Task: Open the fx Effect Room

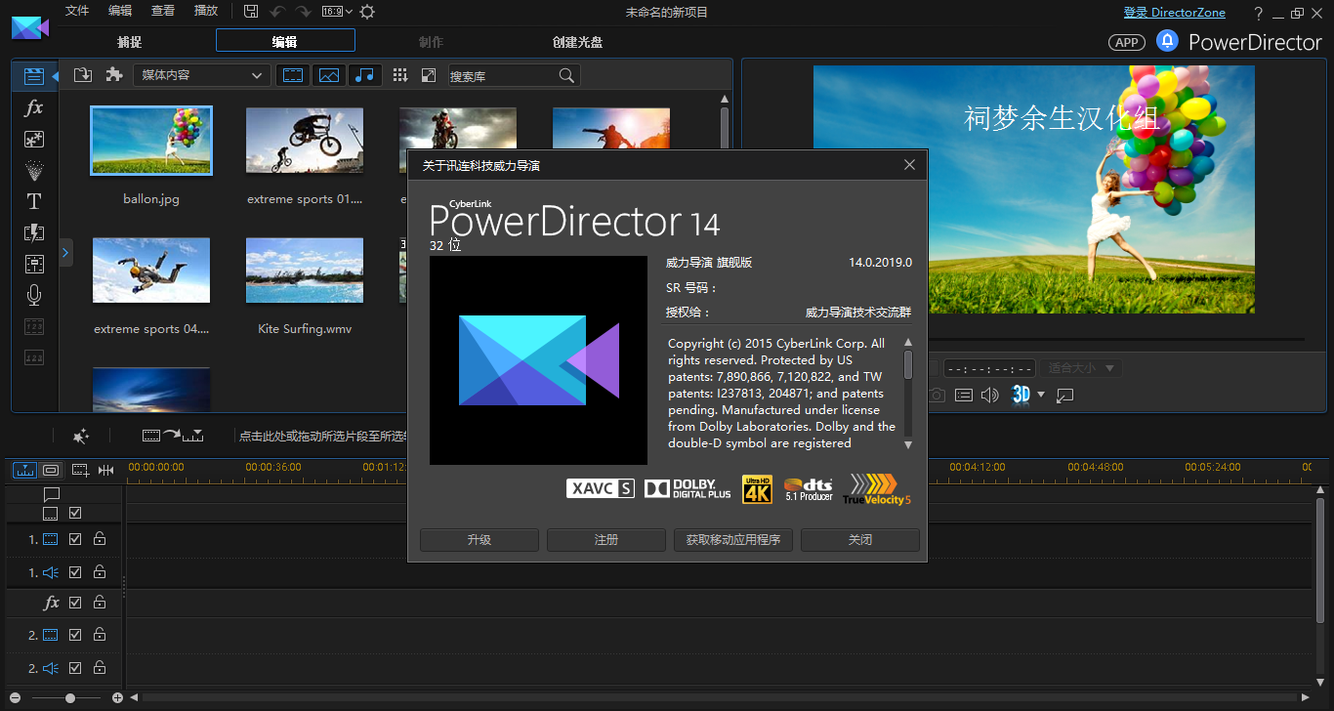Action: [34, 107]
